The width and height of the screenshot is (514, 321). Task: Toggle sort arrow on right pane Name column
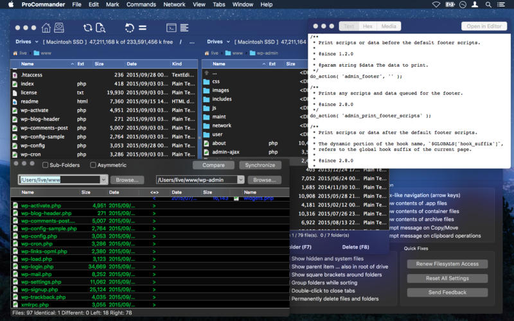pyautogui.click(x=264, y=64)
